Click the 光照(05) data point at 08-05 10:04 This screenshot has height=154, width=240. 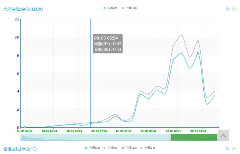pyautogui.click(x=198, y=53)
